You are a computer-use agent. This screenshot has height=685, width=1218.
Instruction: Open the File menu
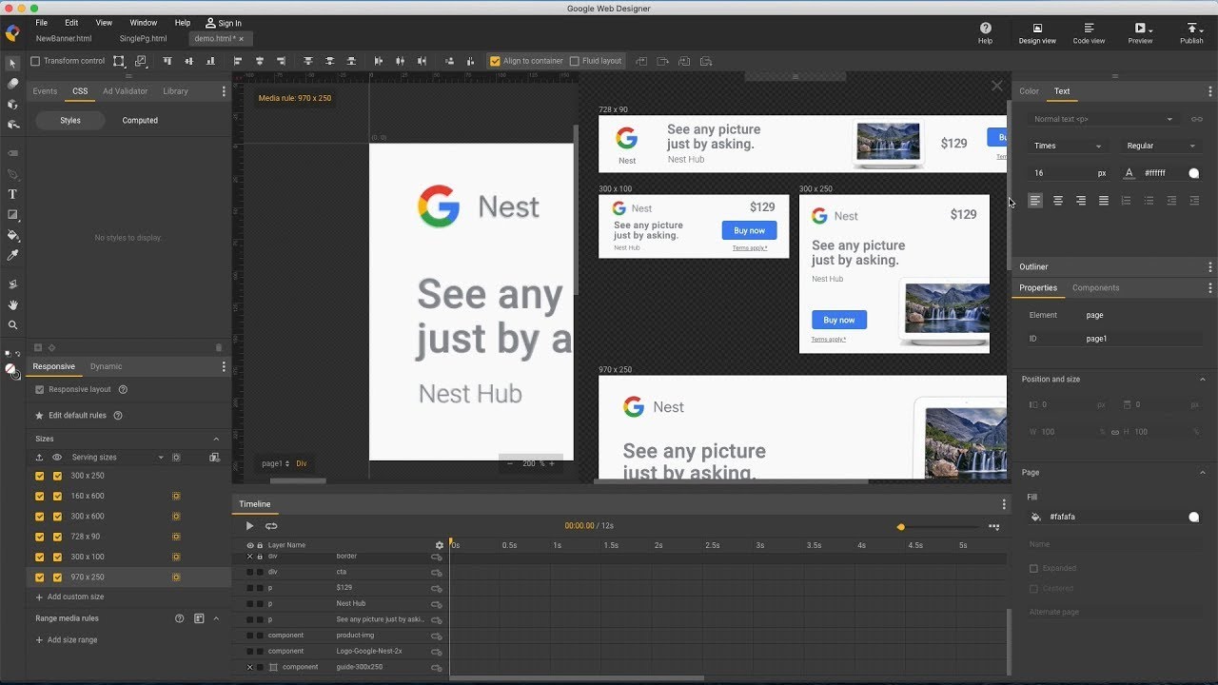click(42, 23)
